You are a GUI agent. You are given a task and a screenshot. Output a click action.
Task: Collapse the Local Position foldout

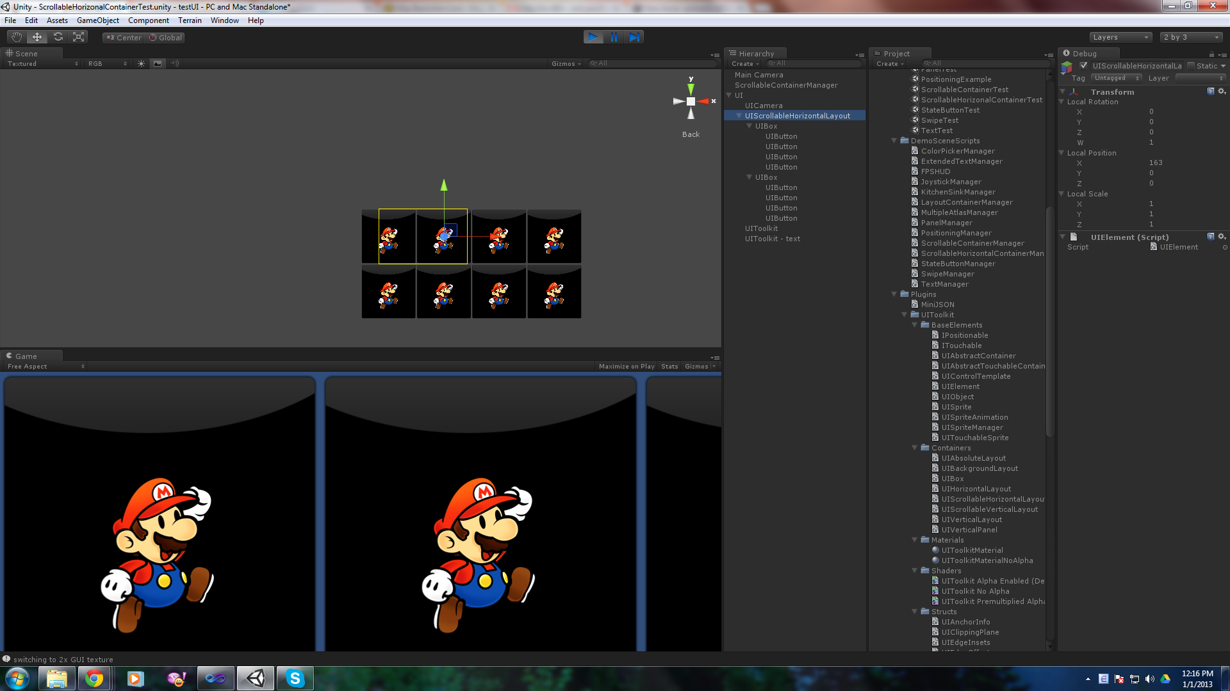[x=1062, y=153]
